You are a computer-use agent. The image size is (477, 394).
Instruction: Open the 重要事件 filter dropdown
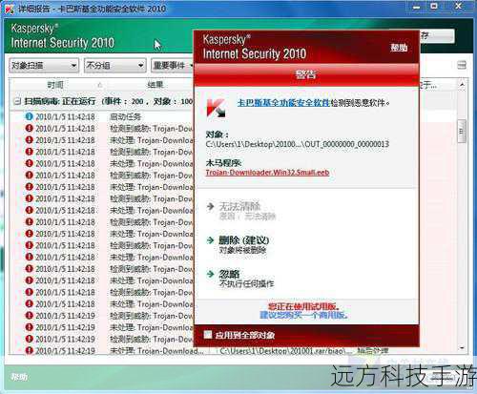(x=173, y=66)
